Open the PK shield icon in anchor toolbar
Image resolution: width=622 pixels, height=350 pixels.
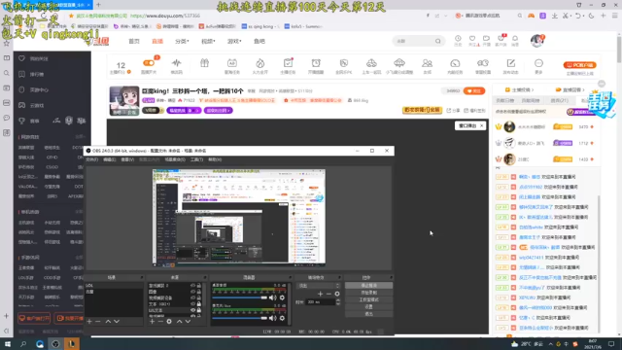point(343,63)
